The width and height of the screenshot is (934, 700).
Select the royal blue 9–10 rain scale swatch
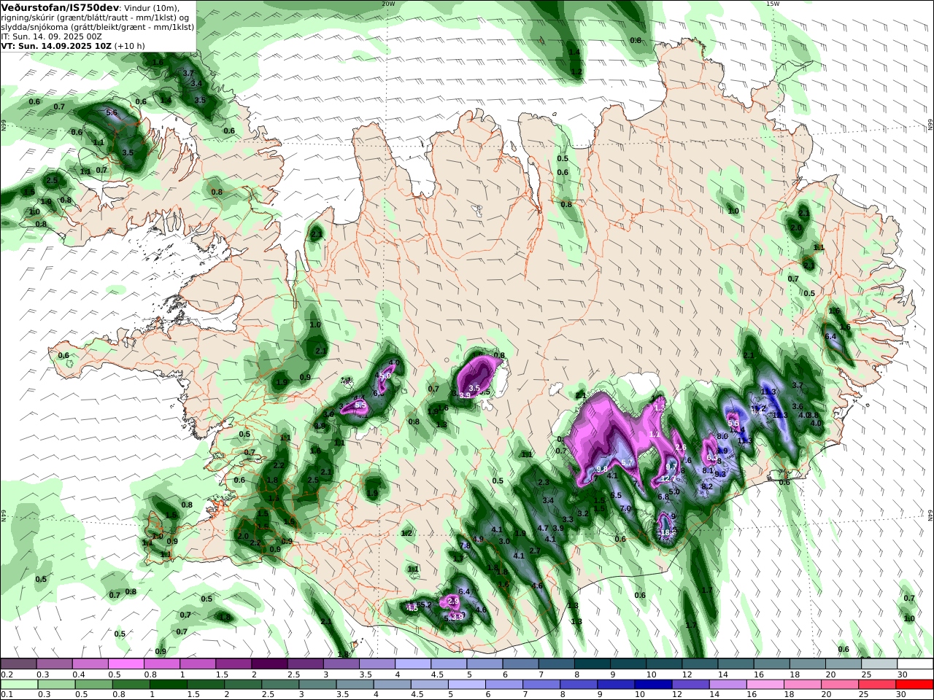pyautogui.click(x=615, y=685)
